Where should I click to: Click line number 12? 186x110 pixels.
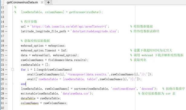[x=2, y=12]
